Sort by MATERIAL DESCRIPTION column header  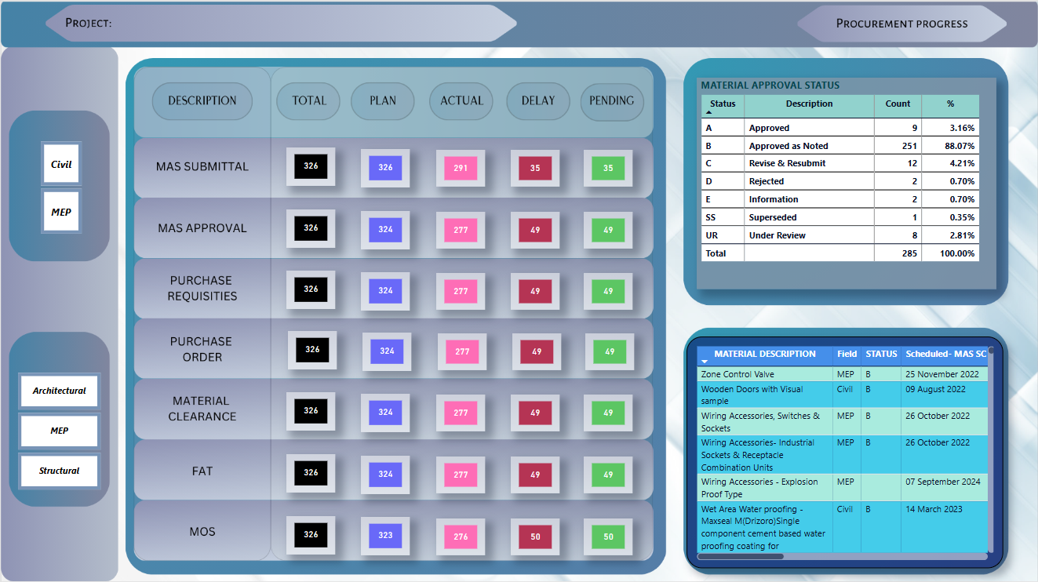pyautogui.click(x=765, y=355)
